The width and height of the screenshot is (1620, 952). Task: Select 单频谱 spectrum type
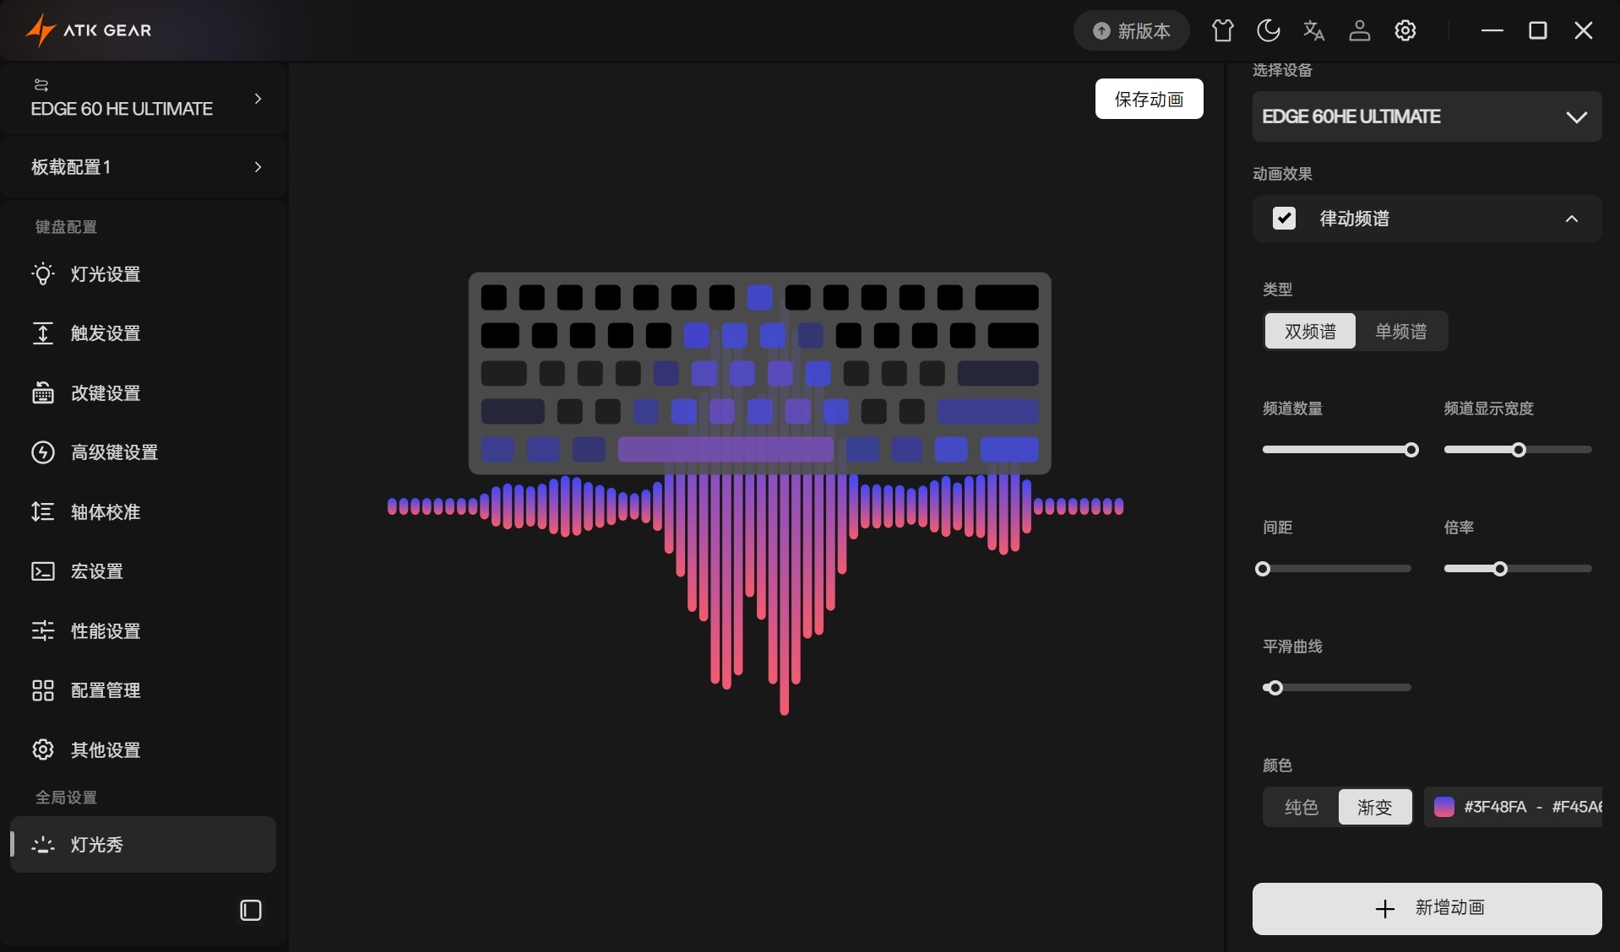1400,331
